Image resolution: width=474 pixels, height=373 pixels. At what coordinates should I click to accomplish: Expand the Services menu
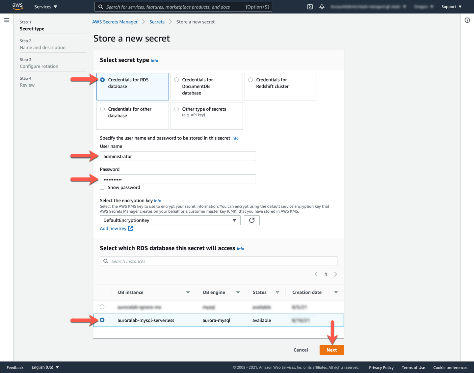point(45,7)
